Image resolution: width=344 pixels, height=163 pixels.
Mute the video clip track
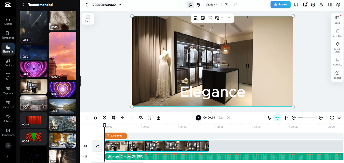pos(85,146)
